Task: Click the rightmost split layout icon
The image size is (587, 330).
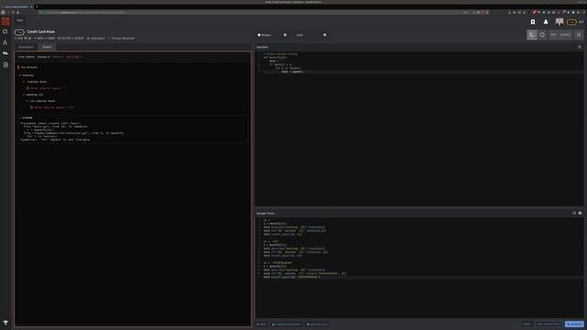Action: pyautogui.click(x=579, y=35)
